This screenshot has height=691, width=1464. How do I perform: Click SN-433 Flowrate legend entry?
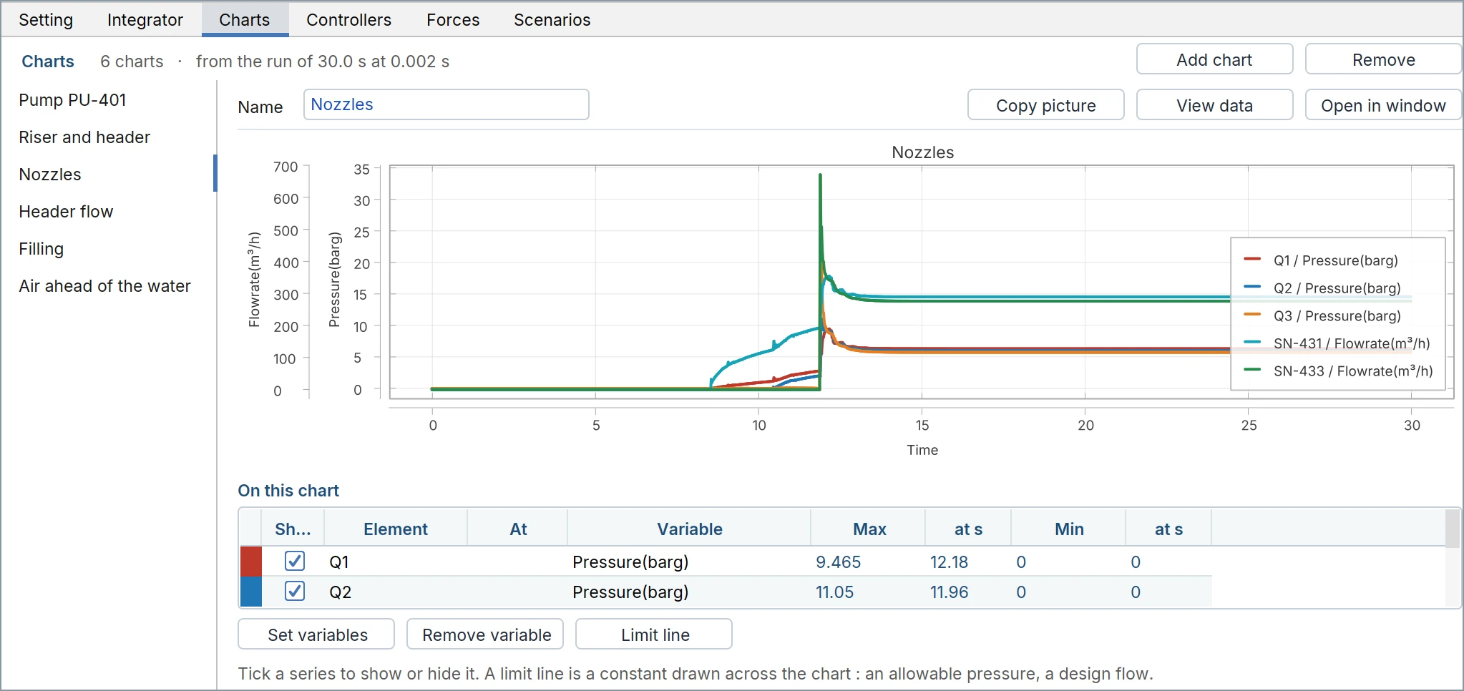click(1338, 371)
